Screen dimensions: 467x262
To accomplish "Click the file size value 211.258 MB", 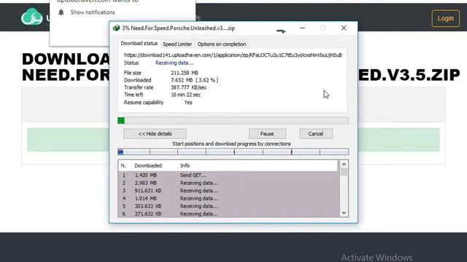I will [x=185, y=73].
